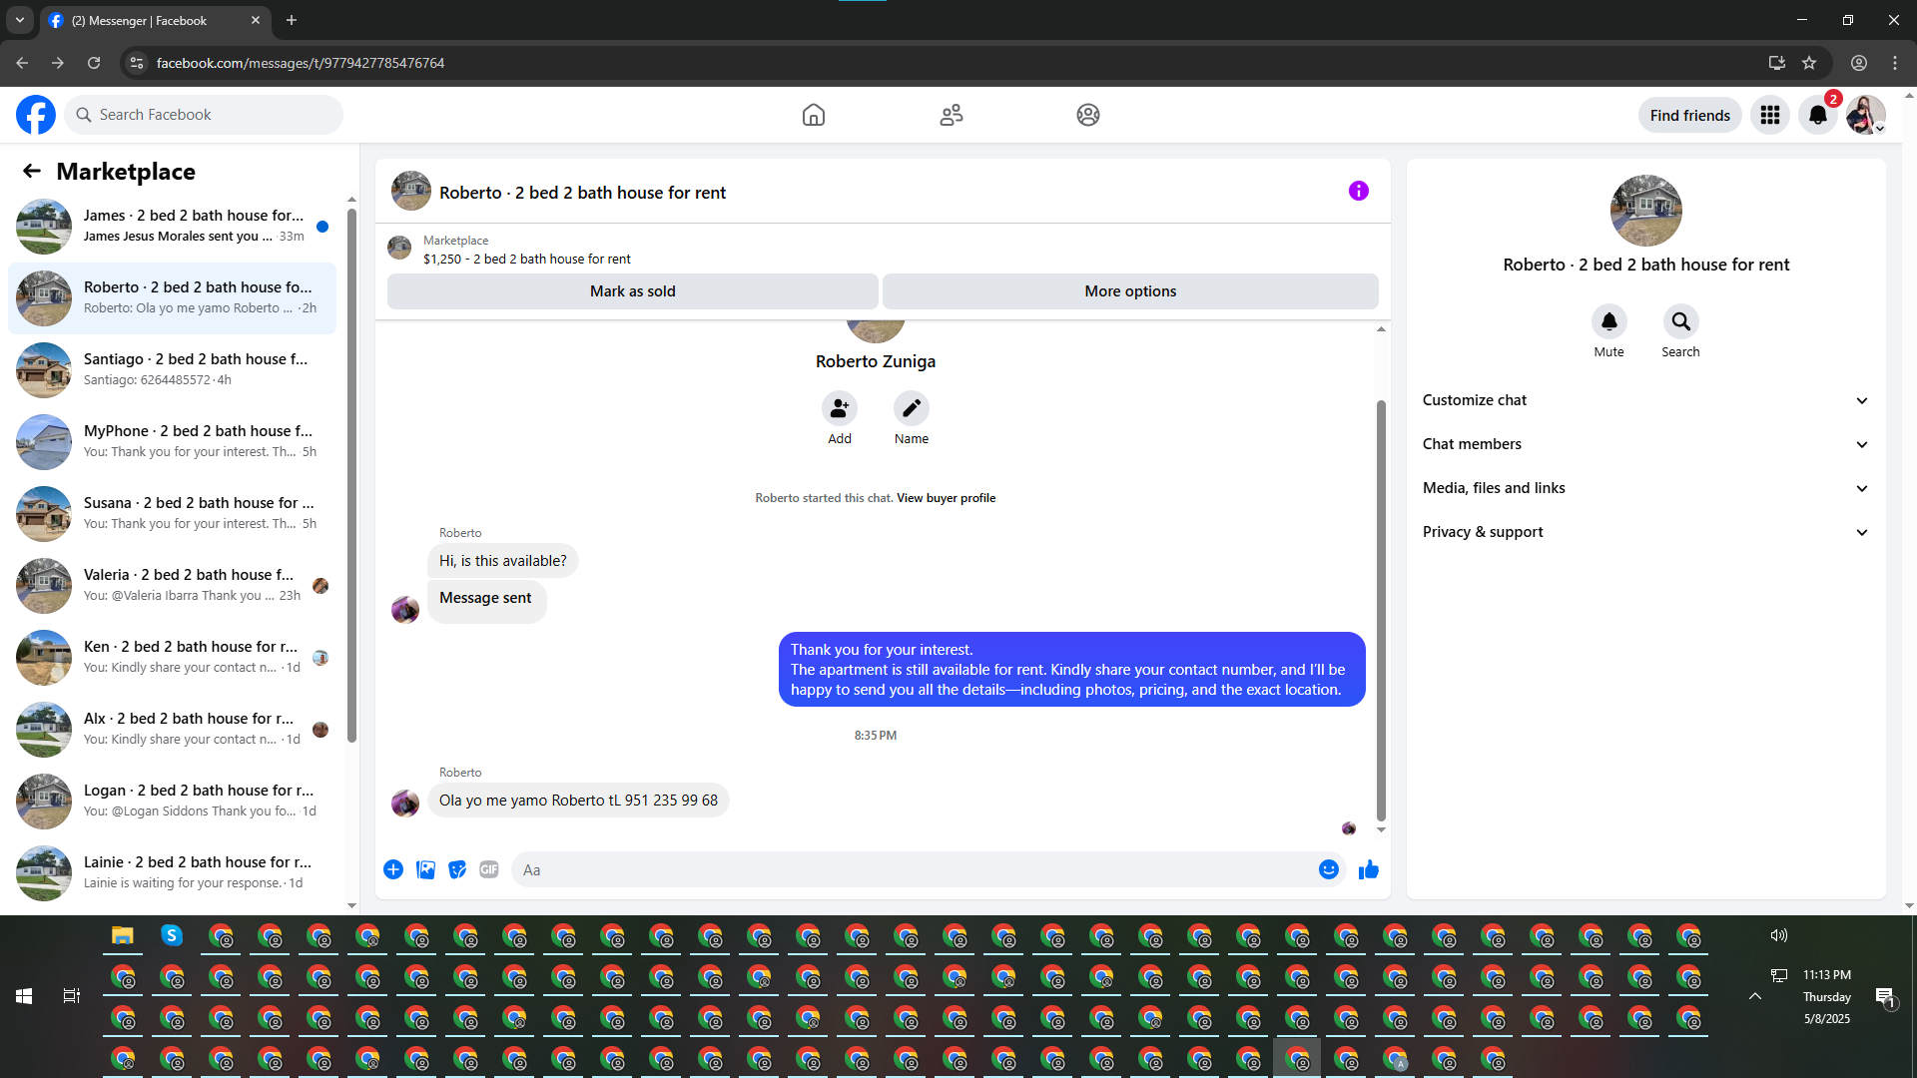The height and width of the screenshot is (1078, 1917).
Task: Open Valeria conversation in the list
Action: [x=172, y=586]
